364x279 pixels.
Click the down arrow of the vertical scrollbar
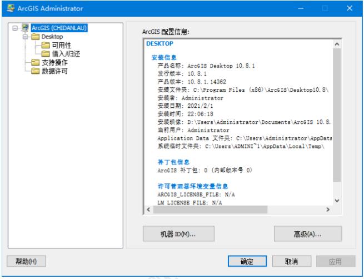(x=337, y=201)
